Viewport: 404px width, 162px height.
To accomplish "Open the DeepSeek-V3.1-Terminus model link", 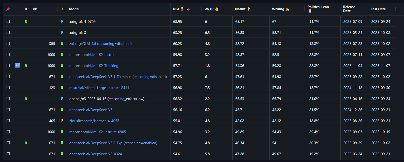I will (118, 77).
